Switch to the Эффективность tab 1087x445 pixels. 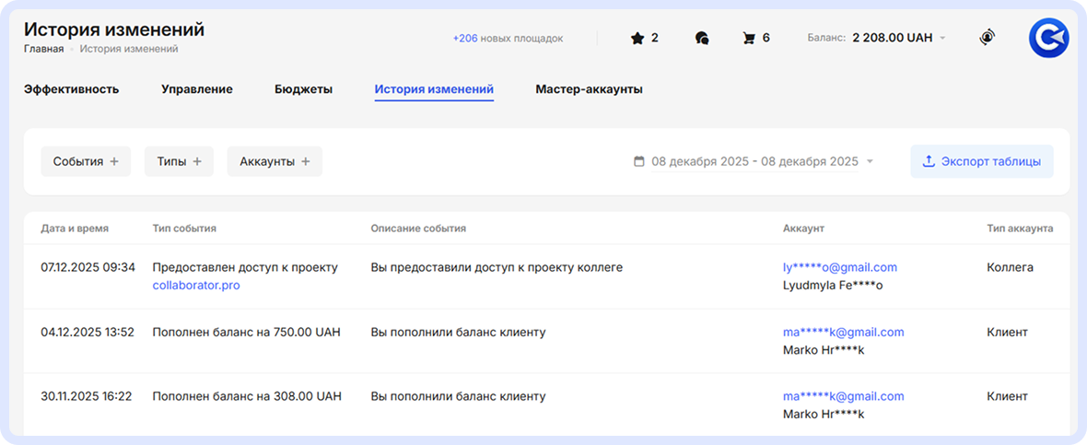pos(71,89)
